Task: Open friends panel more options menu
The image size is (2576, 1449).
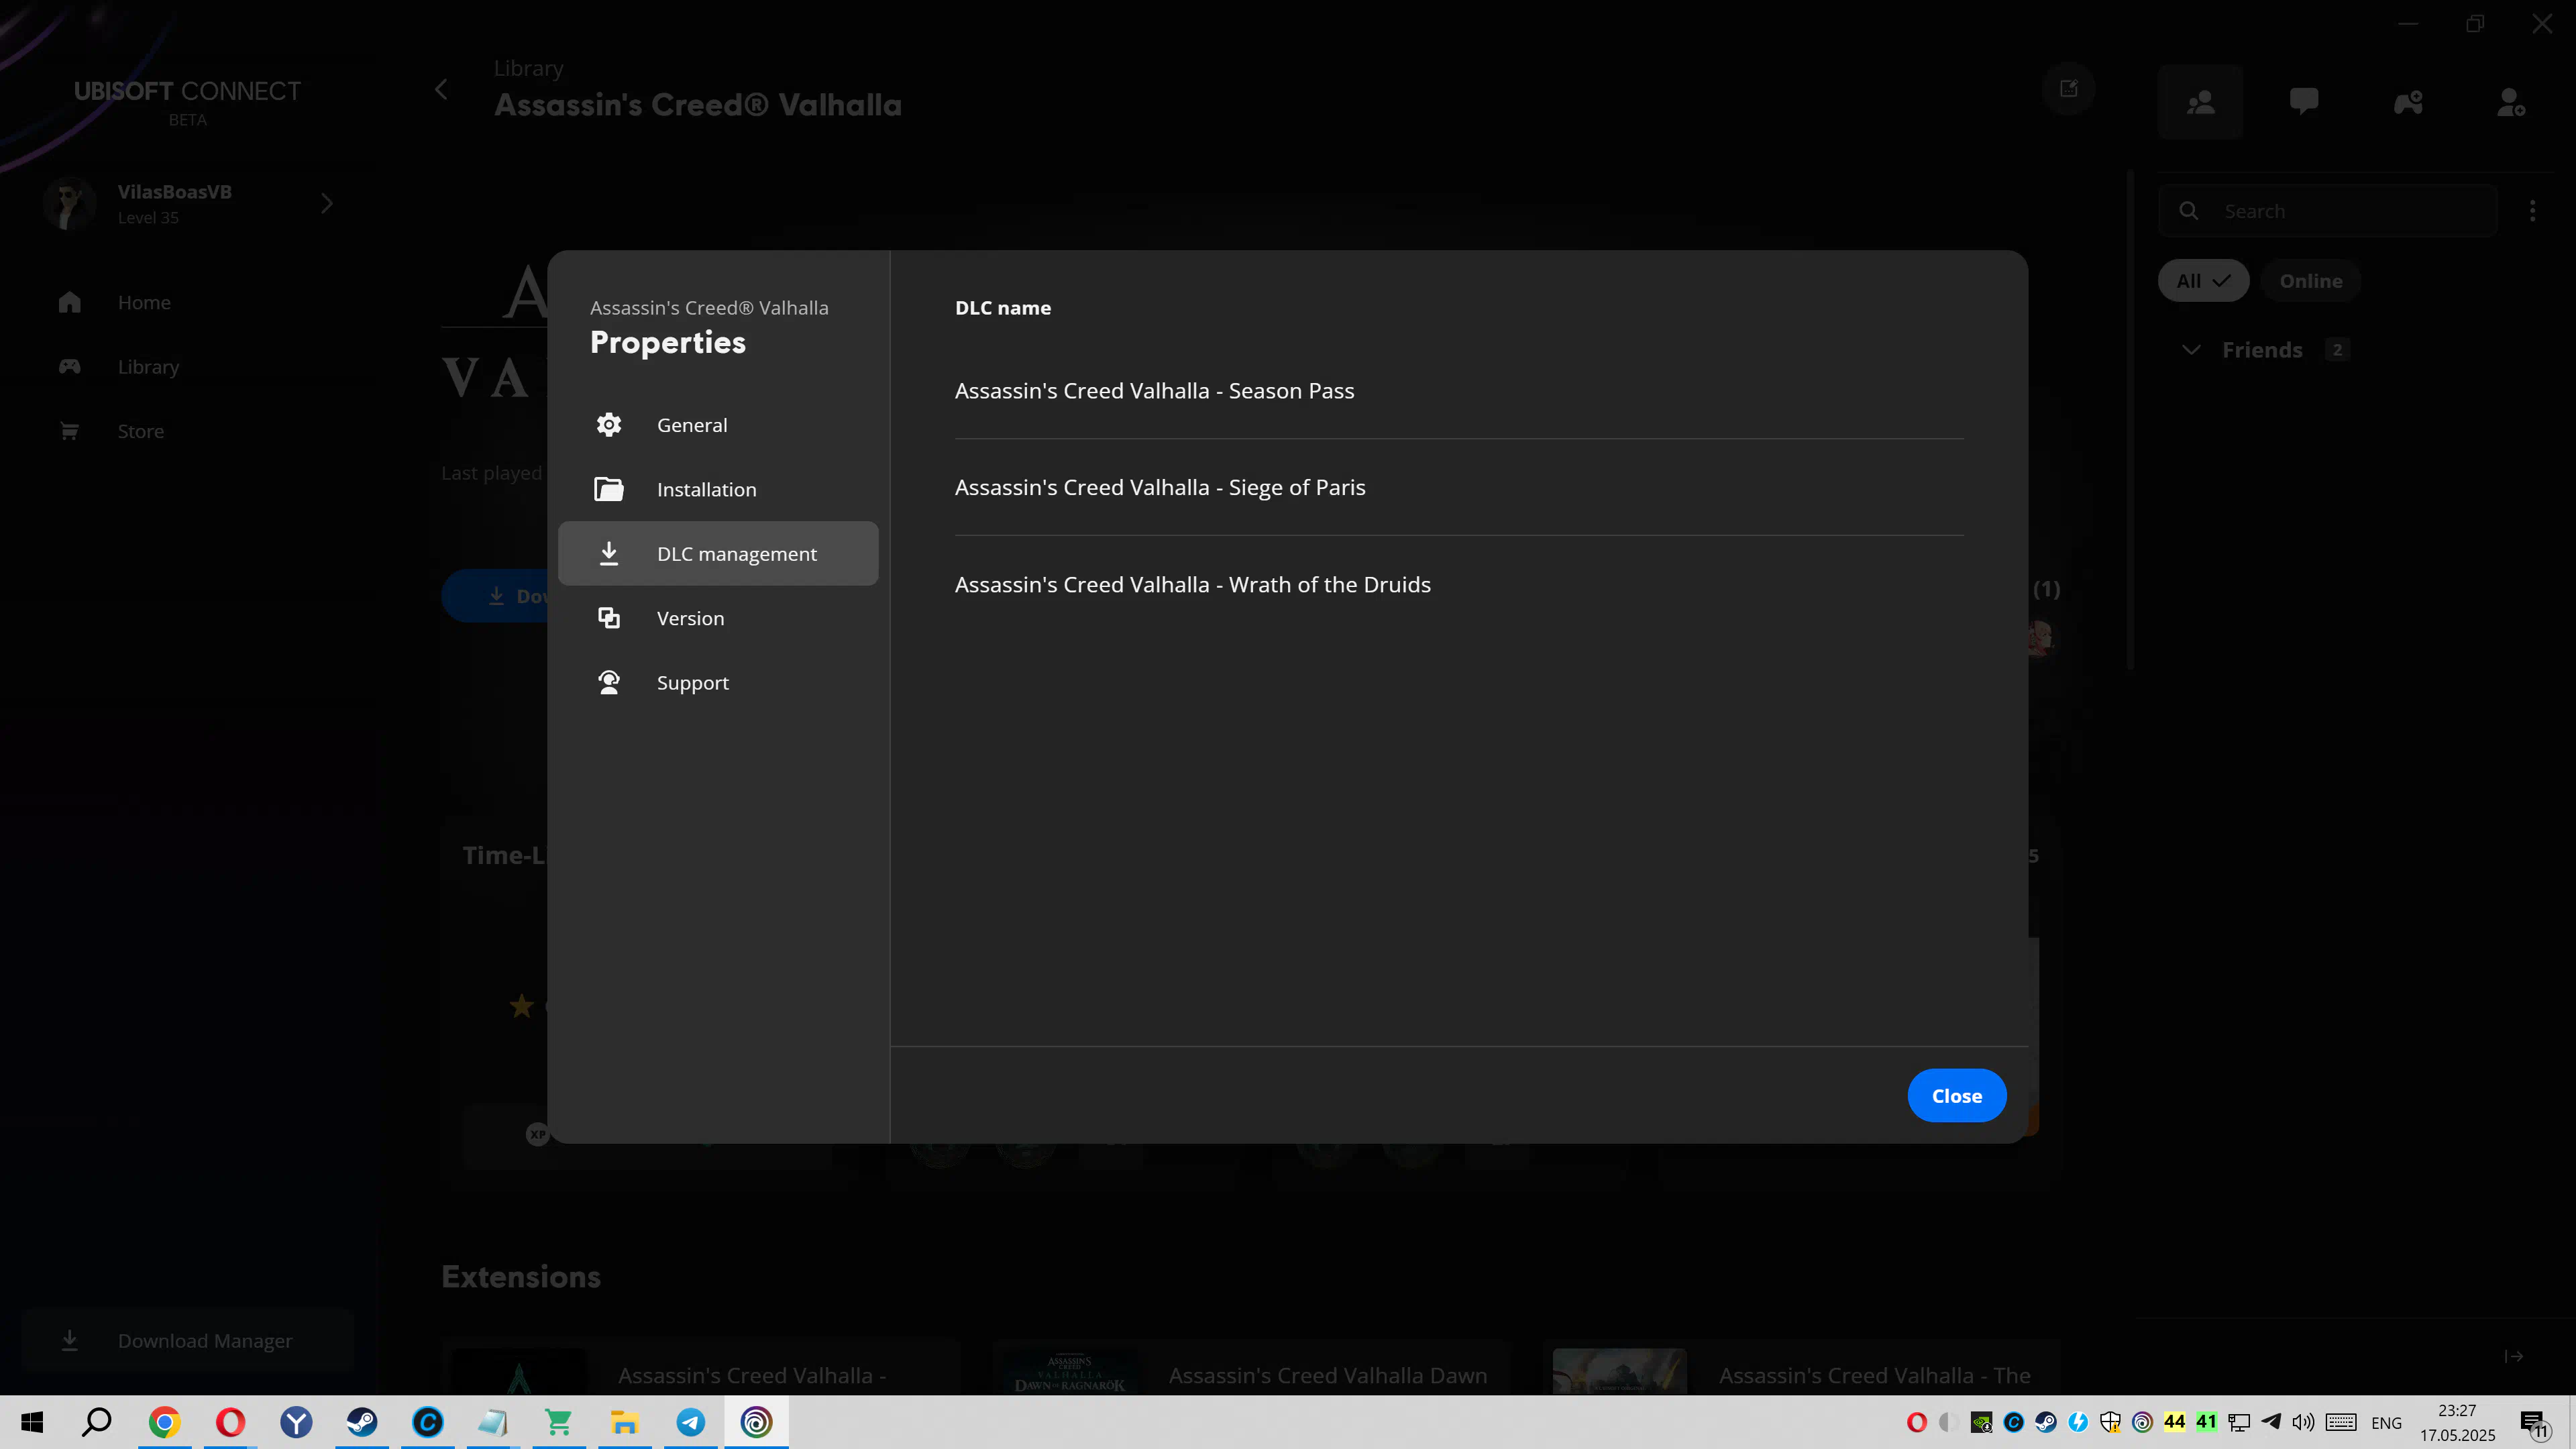Action: [x=2532, y=211]
